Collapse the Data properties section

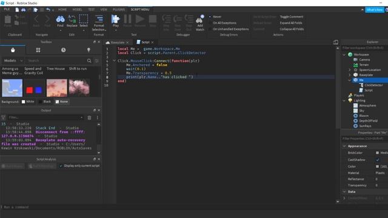pos(344,192)
